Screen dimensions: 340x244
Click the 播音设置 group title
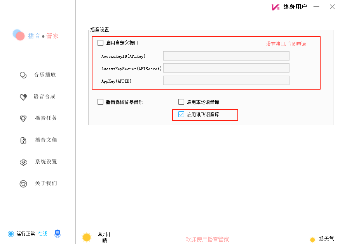99,29
